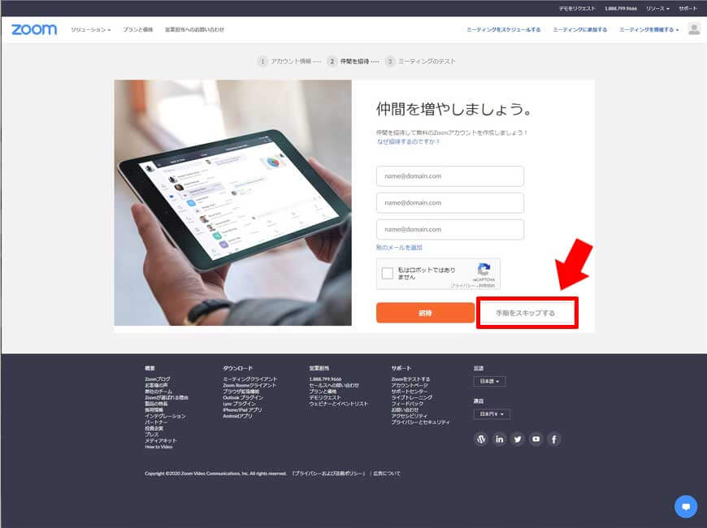The image size is (707, 528).
Task: Open the Twitter social icon
Action: (518, 439)
